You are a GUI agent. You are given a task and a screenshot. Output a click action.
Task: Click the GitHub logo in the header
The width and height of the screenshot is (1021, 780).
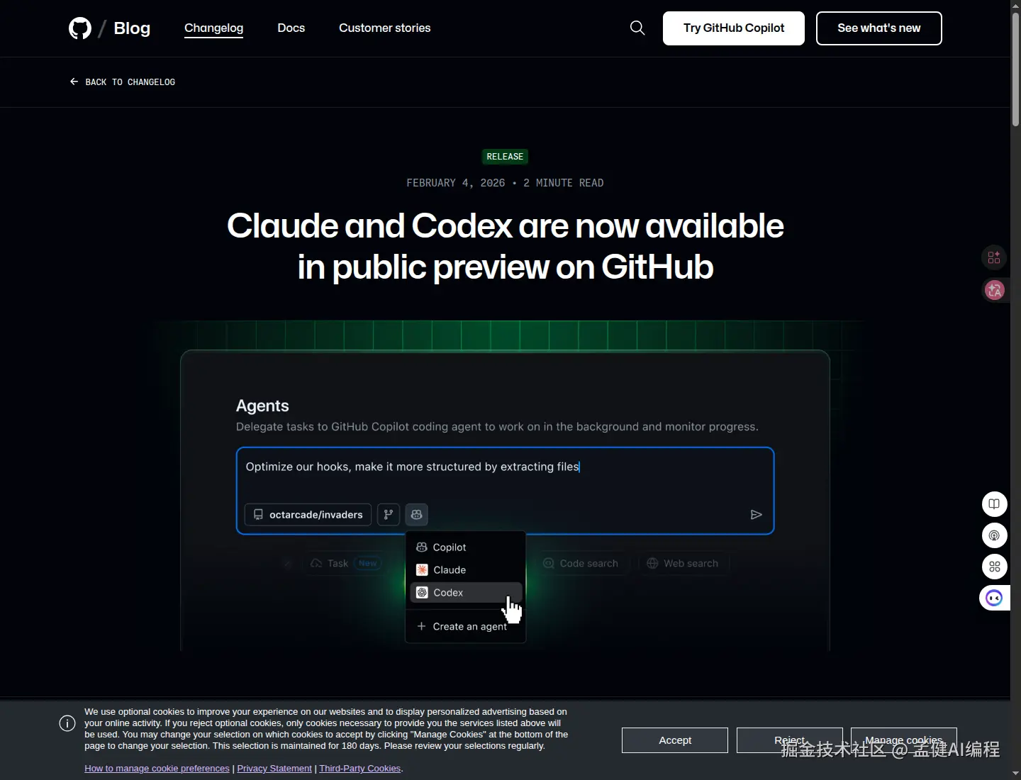pyautogui.click(x=79, y=28)
